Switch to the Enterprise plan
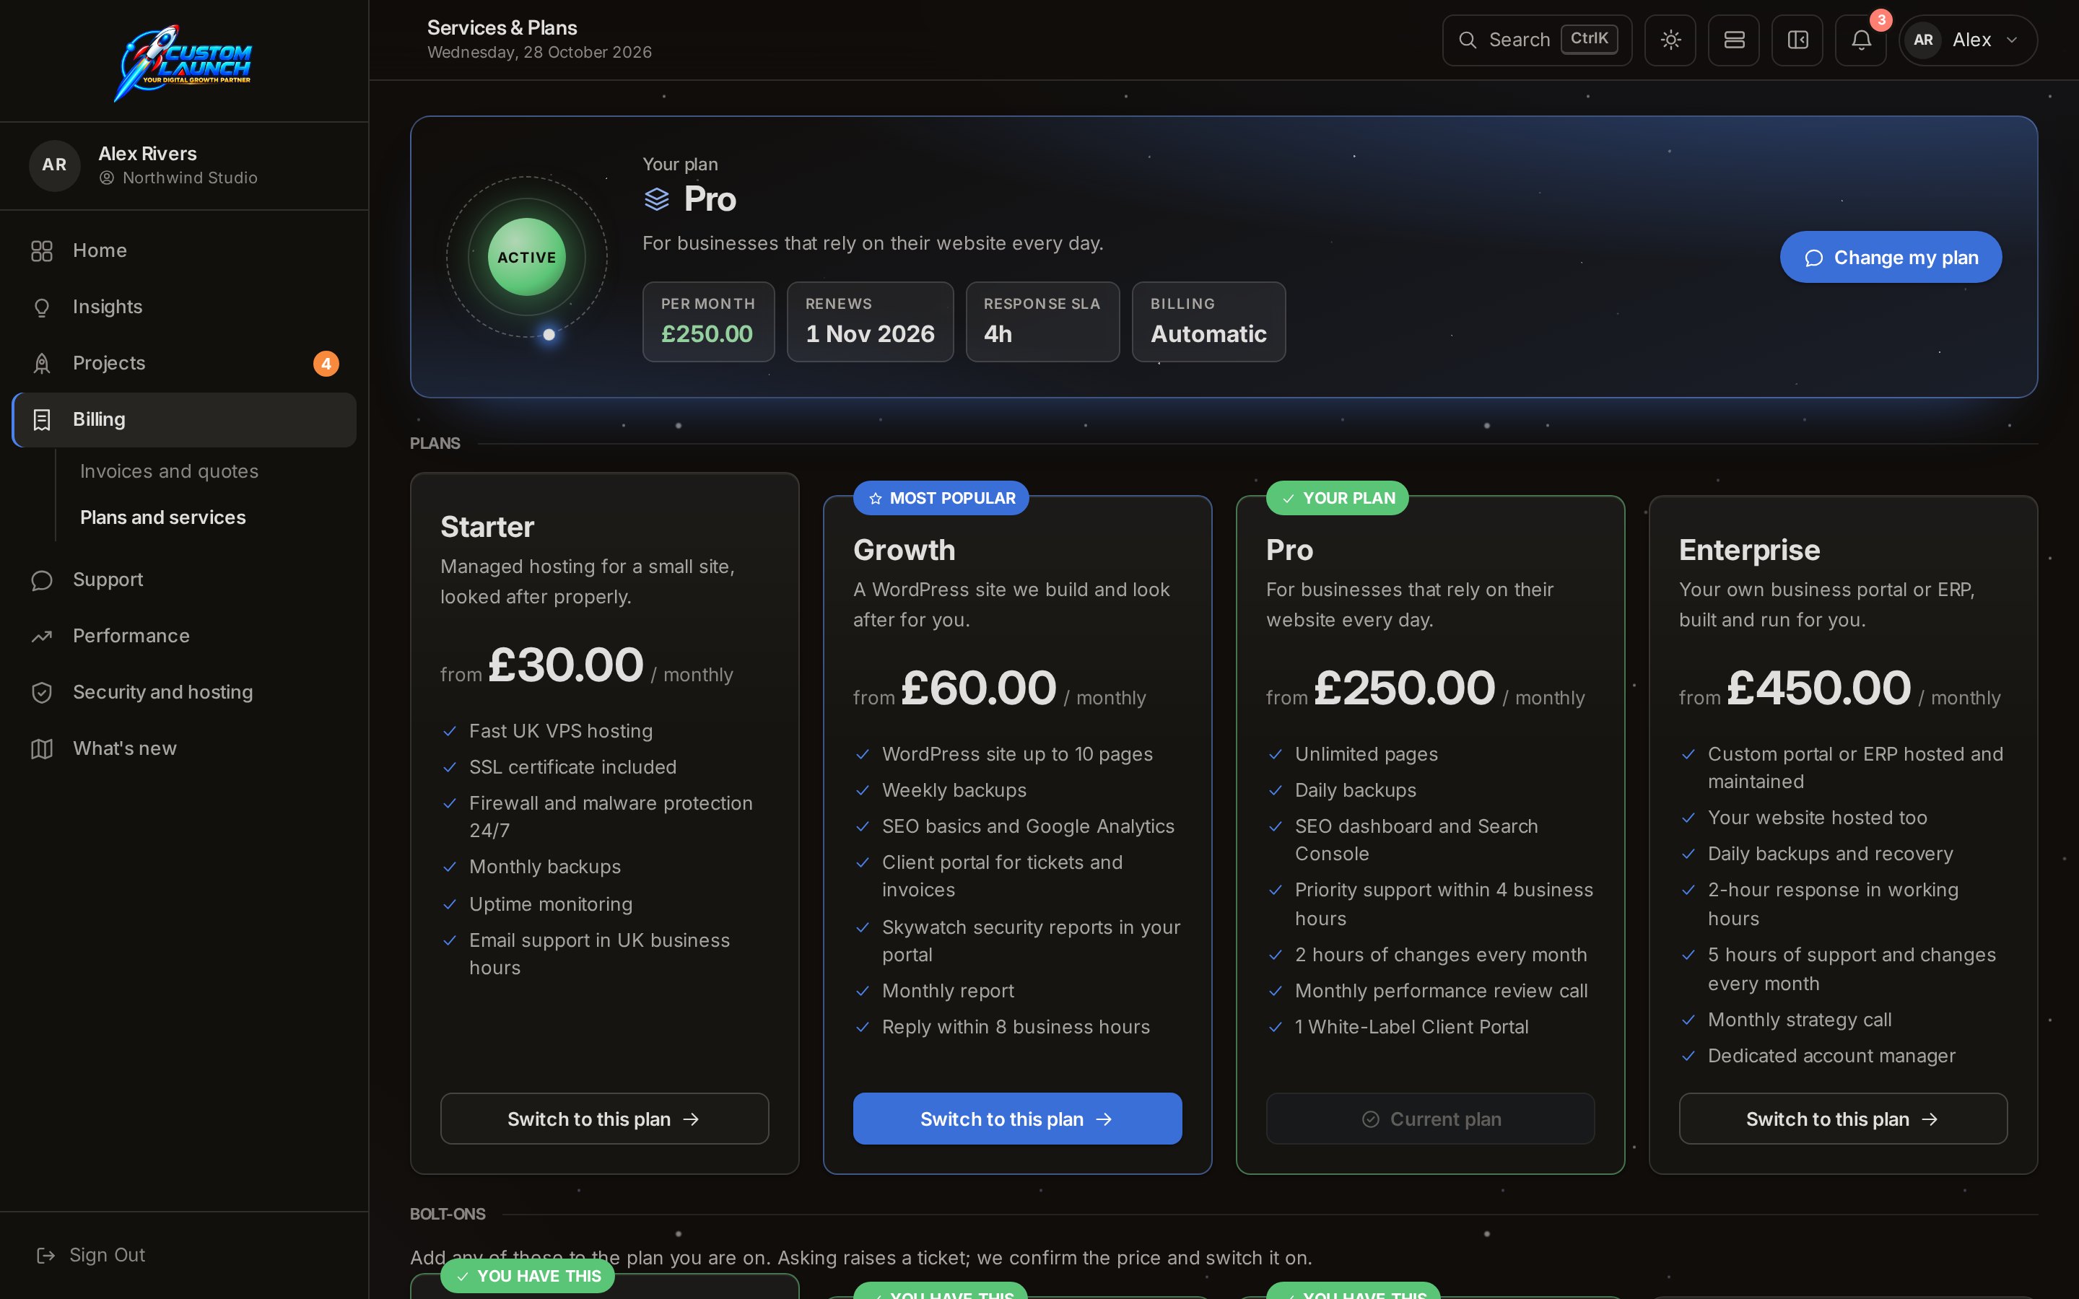This screenshot has width=2079, height=1299. point(1844,1119)
